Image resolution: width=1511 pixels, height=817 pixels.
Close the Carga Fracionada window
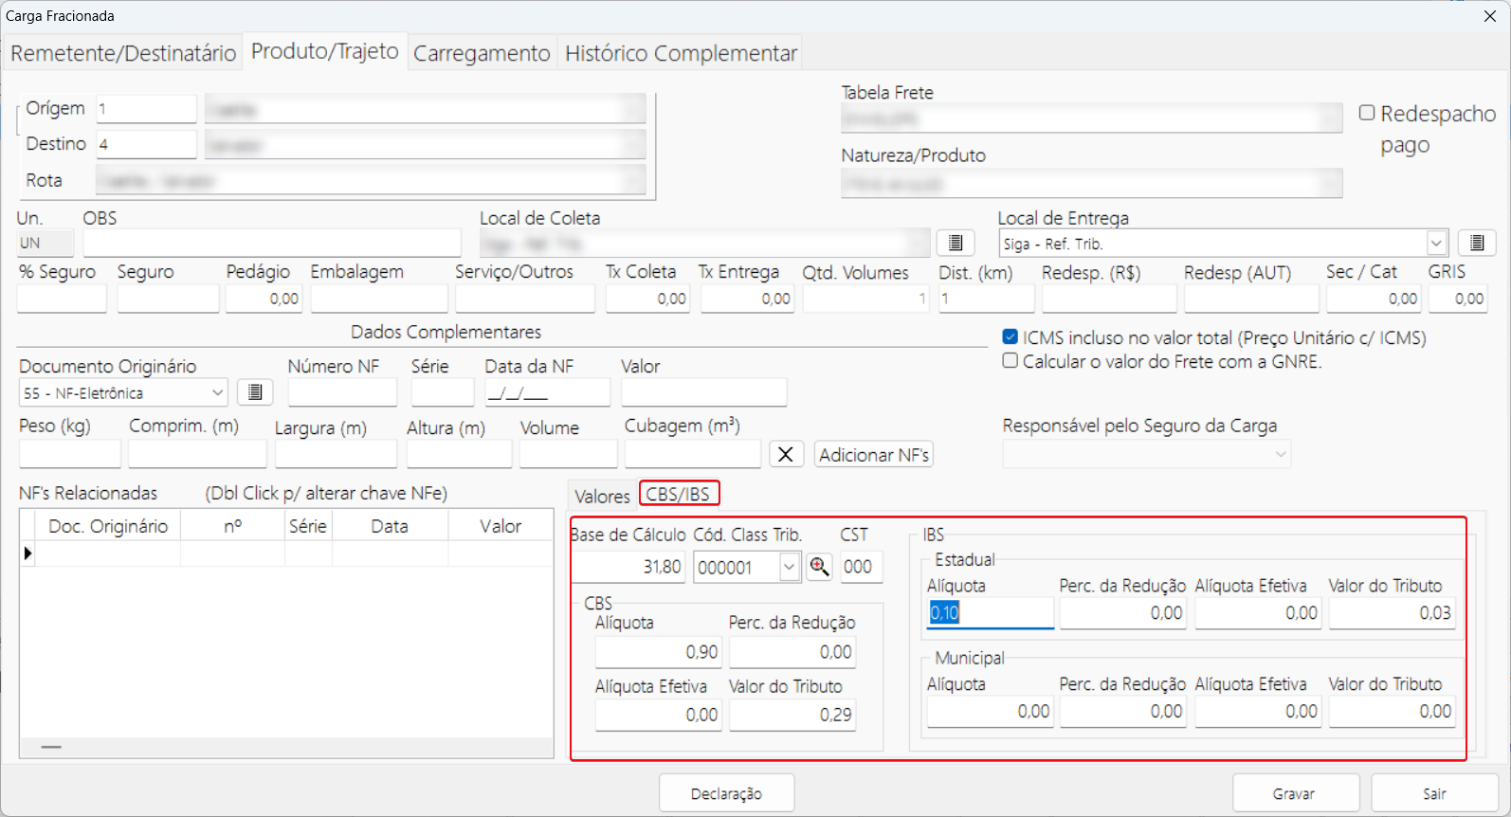click(1490, 16)
